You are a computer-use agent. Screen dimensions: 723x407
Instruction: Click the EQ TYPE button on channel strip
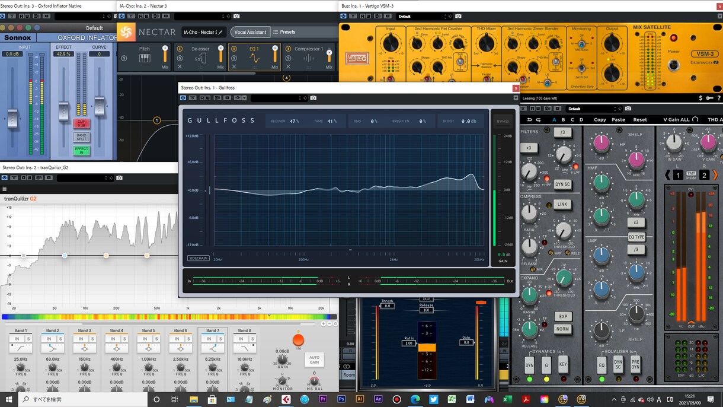636,237
